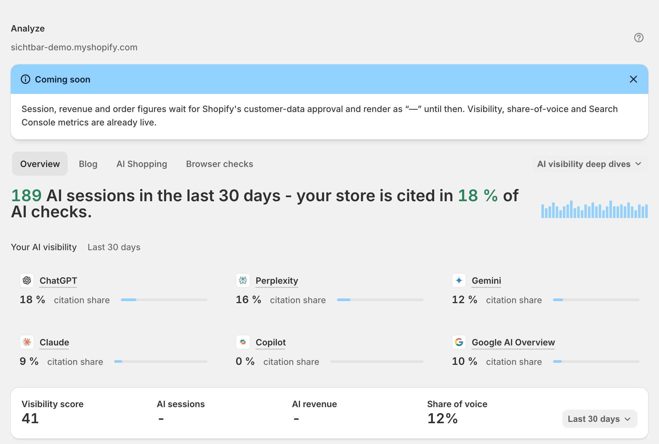Click the ChatGPT logo icon
Screen dimensions: 659x444
[27, 280]
